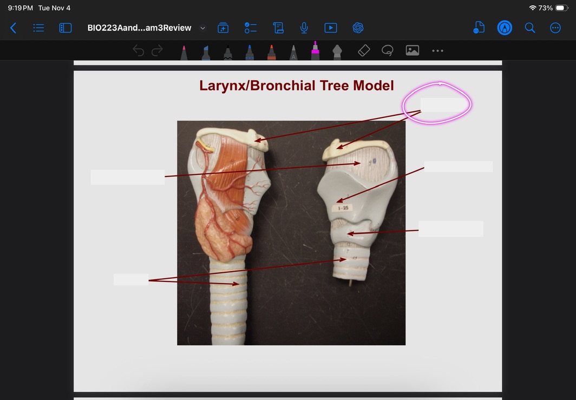Toggle the pen annotation mode button
The image size is (576, 400).
[505, 28]
